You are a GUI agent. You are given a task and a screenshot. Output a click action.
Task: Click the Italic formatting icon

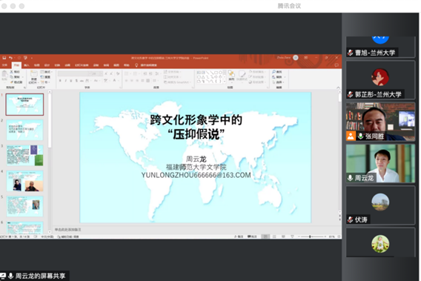65,81
